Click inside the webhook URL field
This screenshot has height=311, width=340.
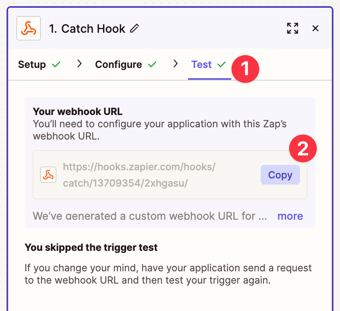(x=139, y=175)
